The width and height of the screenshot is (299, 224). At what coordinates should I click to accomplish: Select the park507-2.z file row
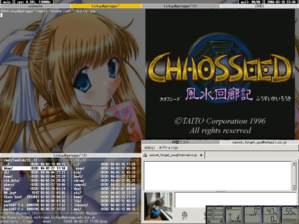pyautogui.click(x=34, y=209)
